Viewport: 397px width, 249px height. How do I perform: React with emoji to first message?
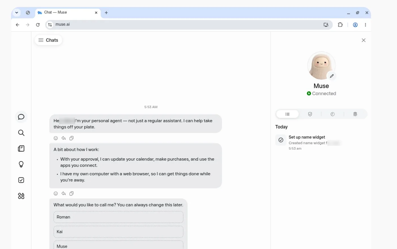pos(56,138)
